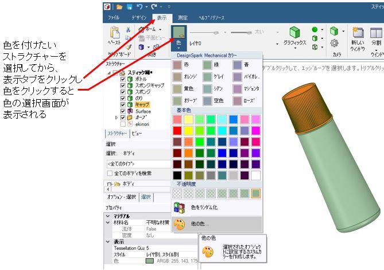
Task: Click the ストラクチャー panel tab
Action: pyautogui.click(x=117, y=134)
